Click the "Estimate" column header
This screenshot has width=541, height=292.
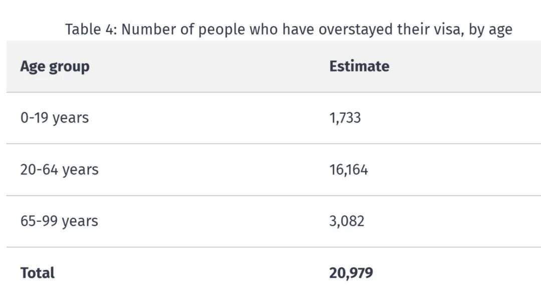pos(359,67)
